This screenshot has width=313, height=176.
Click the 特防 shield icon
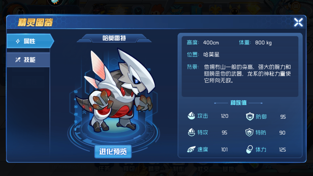249,132
